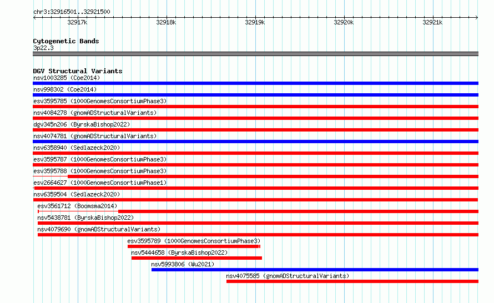The width and height of the screenshot is (494, 303).
Task: Click the chr3:32916501..32921500 region label
Action: point(72,12)
